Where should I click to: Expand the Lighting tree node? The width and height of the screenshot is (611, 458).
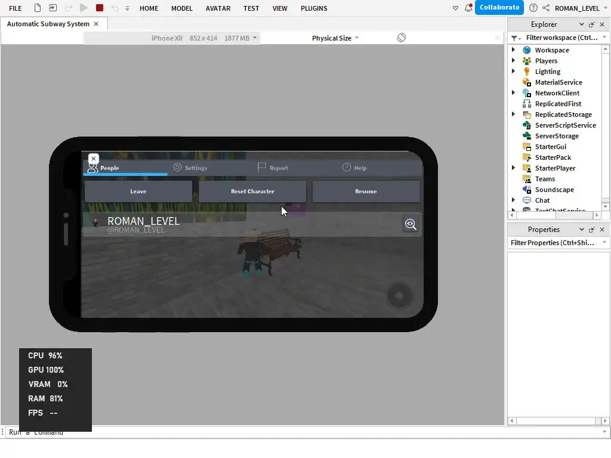point(513,72)
